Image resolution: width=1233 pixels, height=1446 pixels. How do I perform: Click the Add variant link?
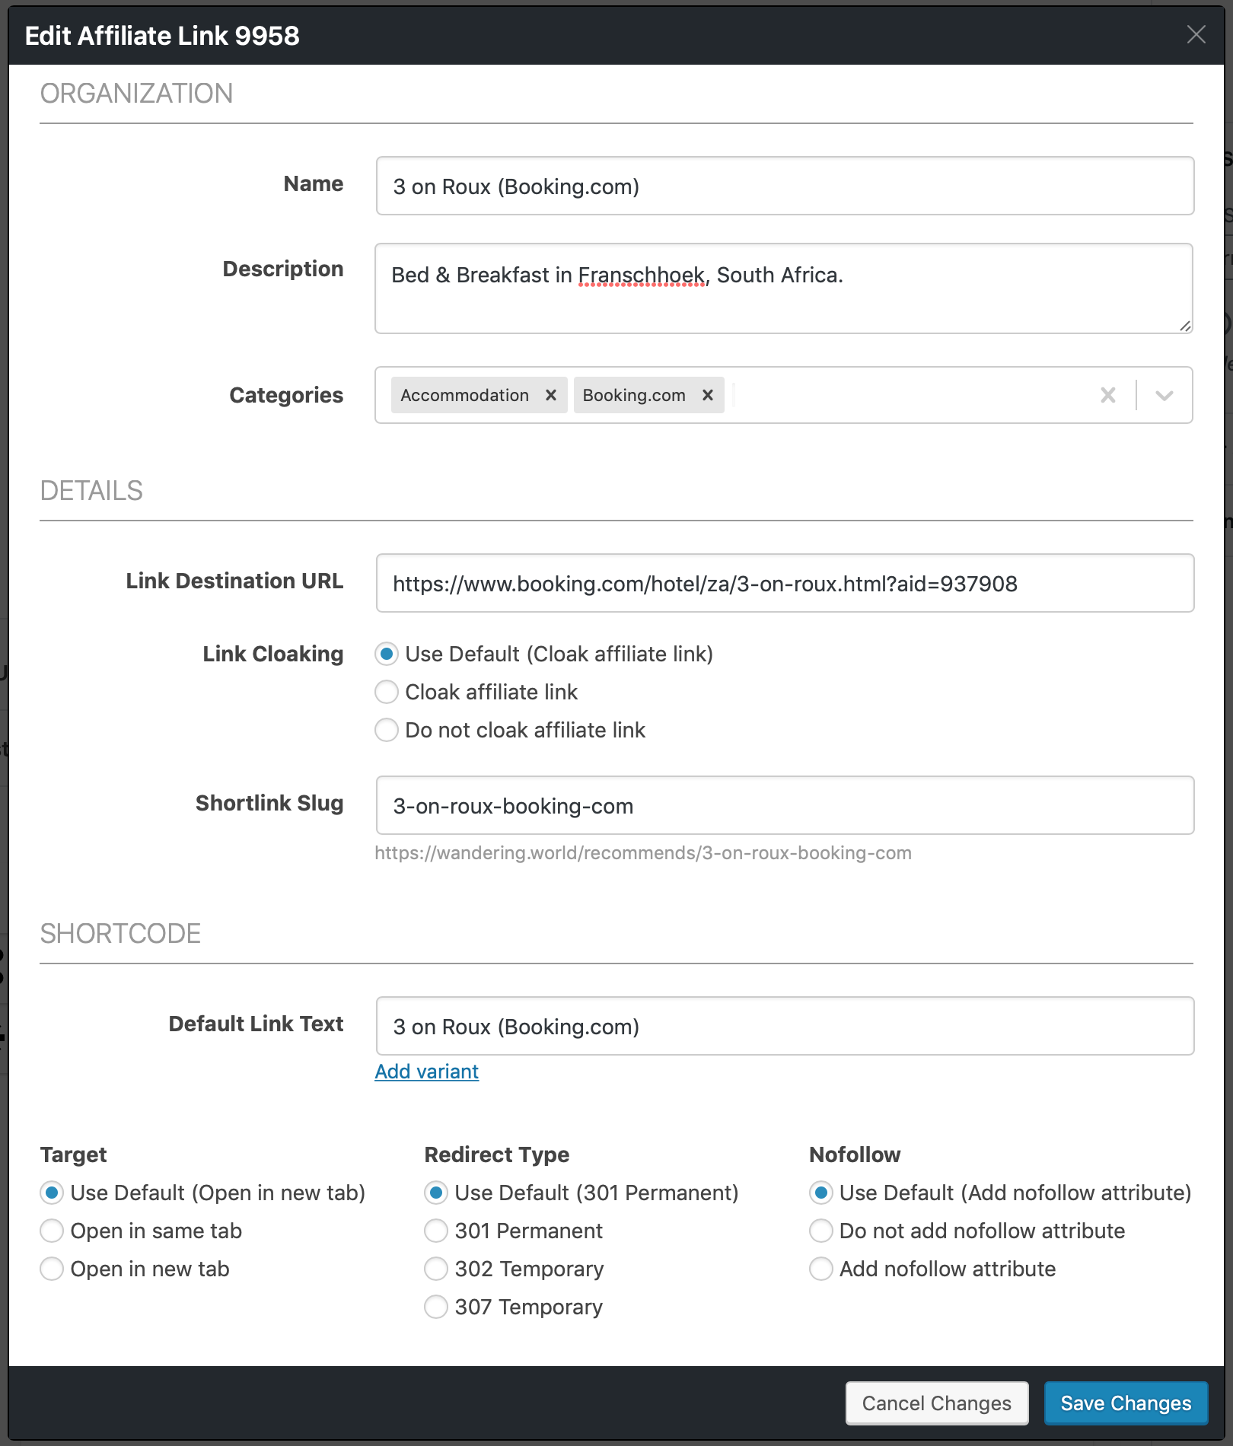pyautogui.click(x=426, y=1072)
